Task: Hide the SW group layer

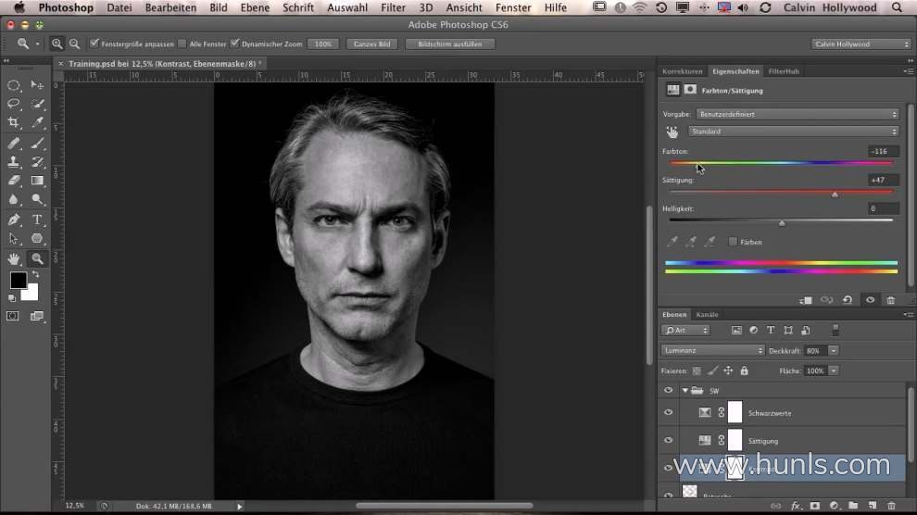Action: (669, 391)
